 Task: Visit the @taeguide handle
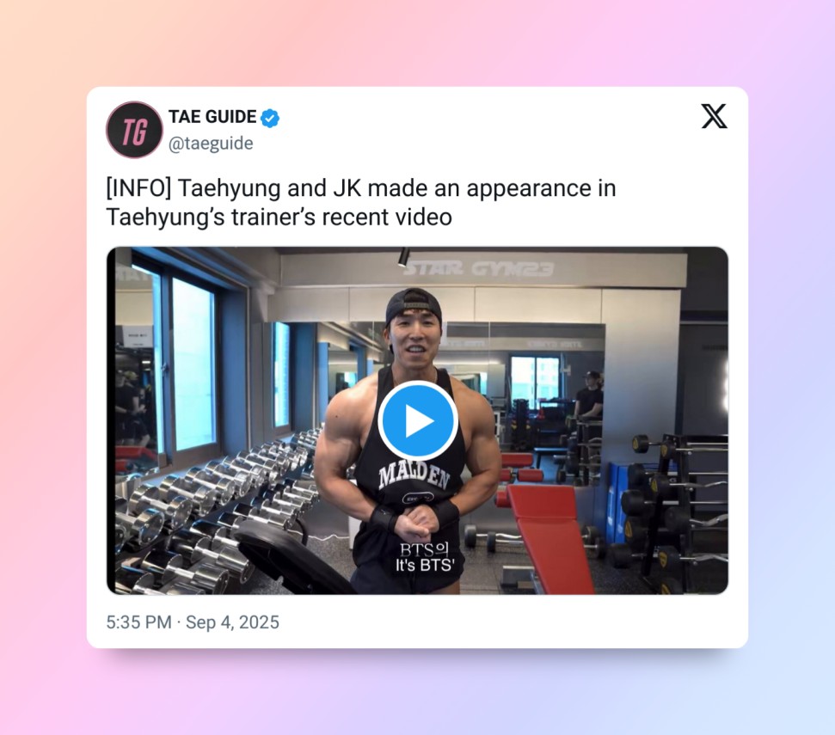click(211, 144)
